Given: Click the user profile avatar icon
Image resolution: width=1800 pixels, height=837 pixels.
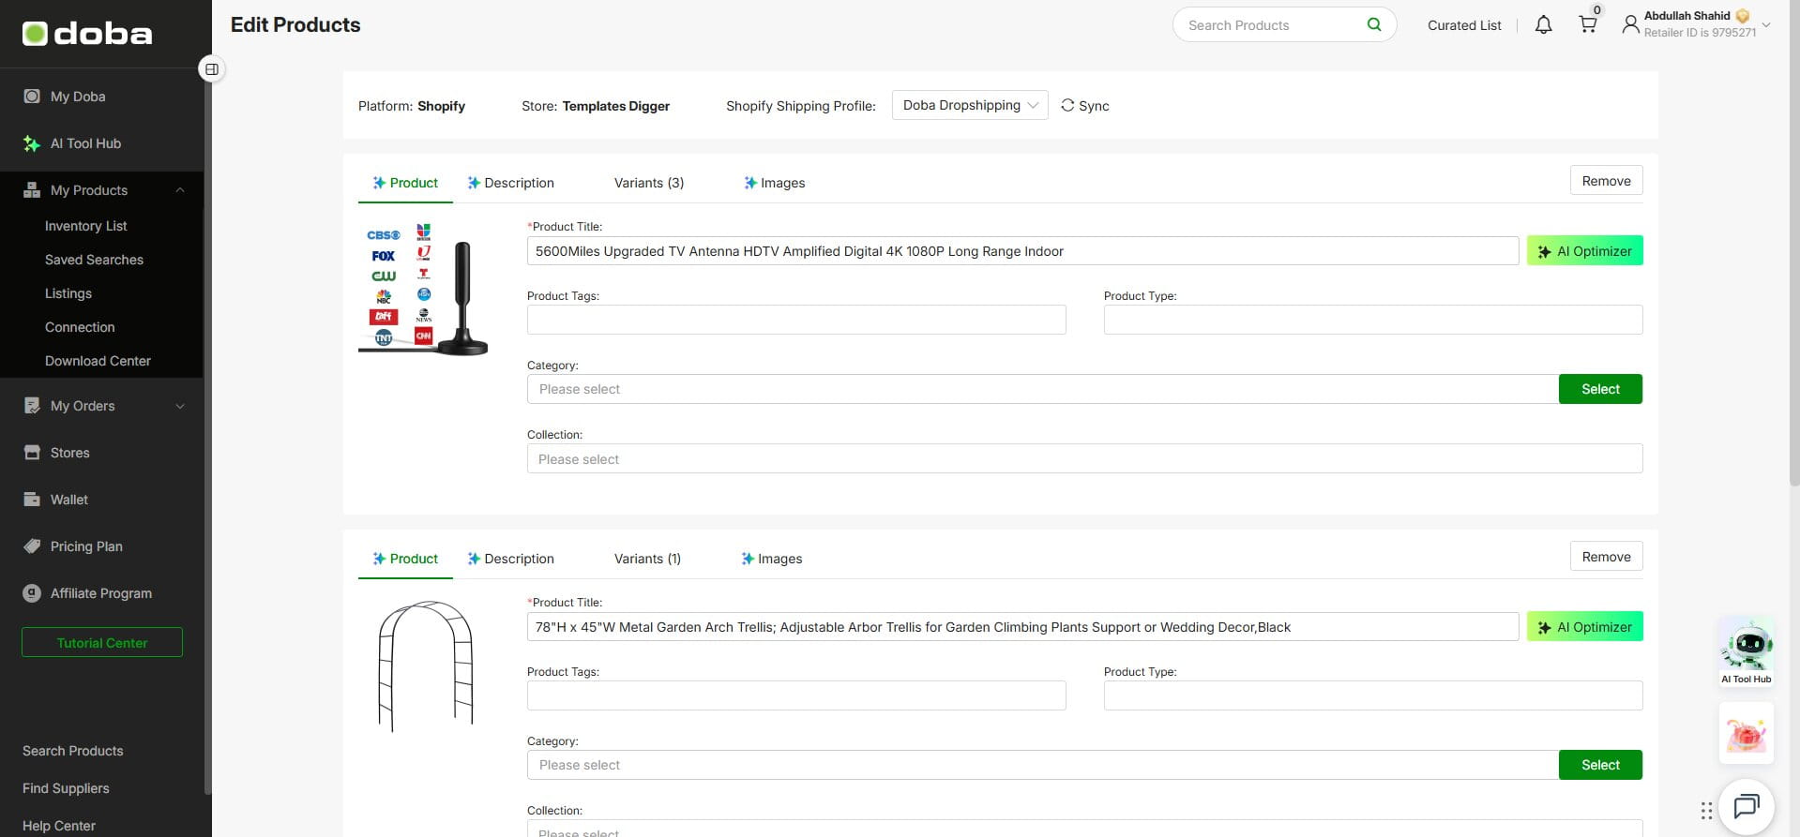Looking at the screenshot, I should pyautogui.click(x=1631, y=24).
